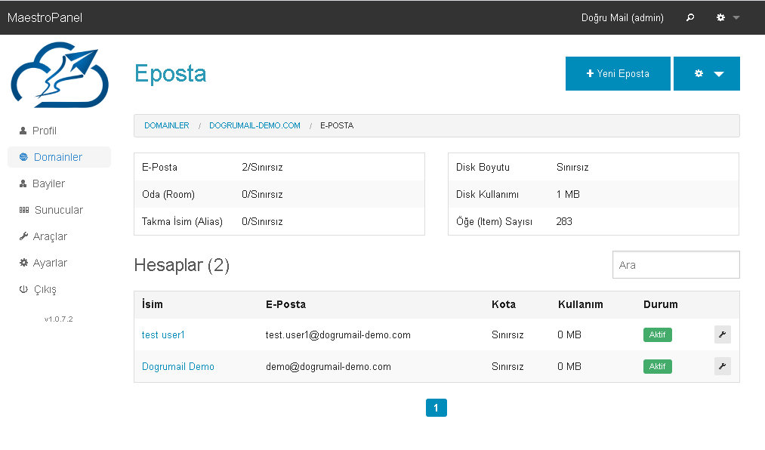This screenshot has height=450, width=765.
Task: Click the Profil person icon
Action: click(x=23, y=131)
